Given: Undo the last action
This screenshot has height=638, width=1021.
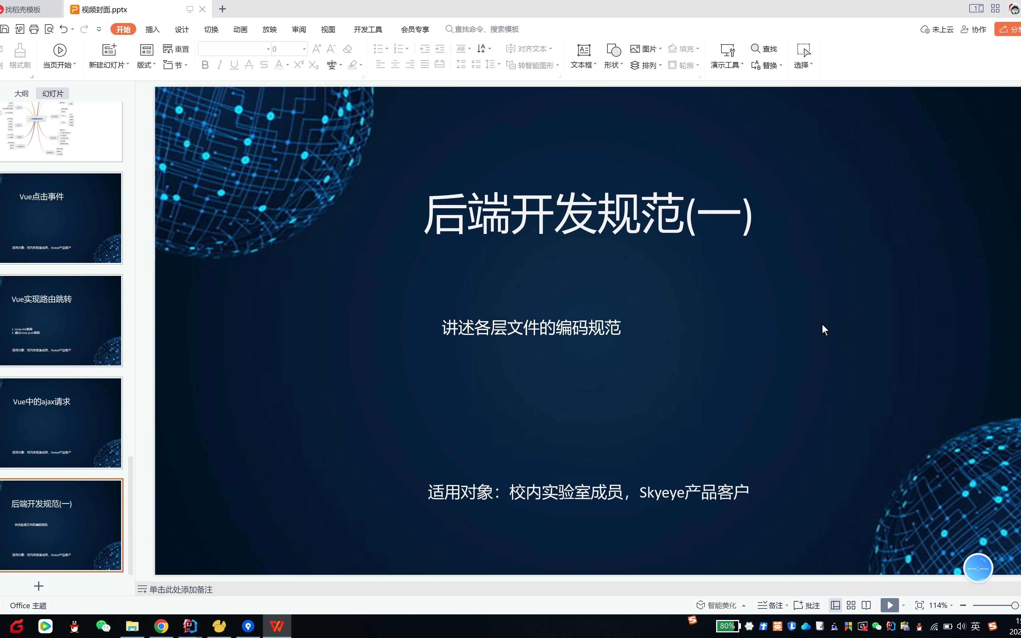Looking at the screenshot, I should tap(64, 29).
